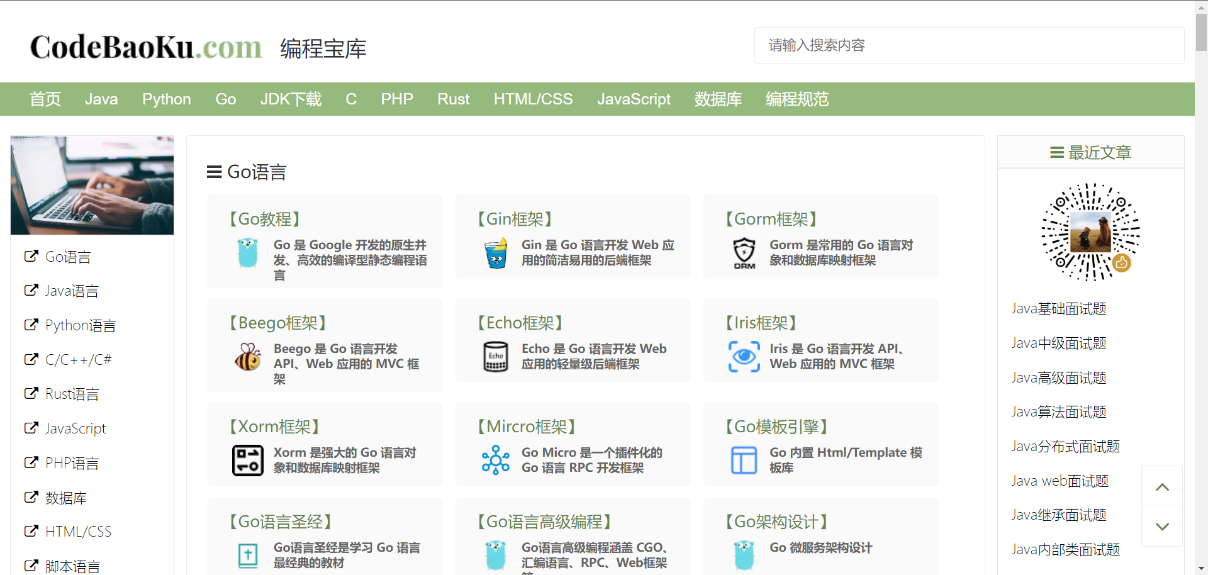The image size is (1208, 575).
Task: Click the Go gopher icon in Go教程 card
Action: point(248,253)
